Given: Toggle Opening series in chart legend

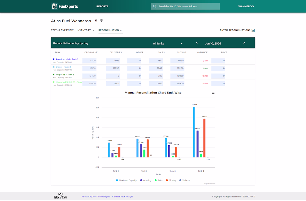Looking at the screenshot, I should point(145,180).
